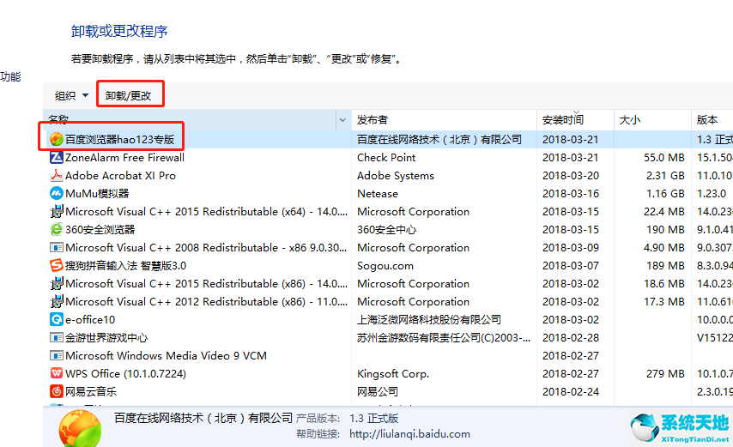Click publisher 上海泛微网络科技股份有限公司 cell
This screenshot has height=447, width=733.
428,319
